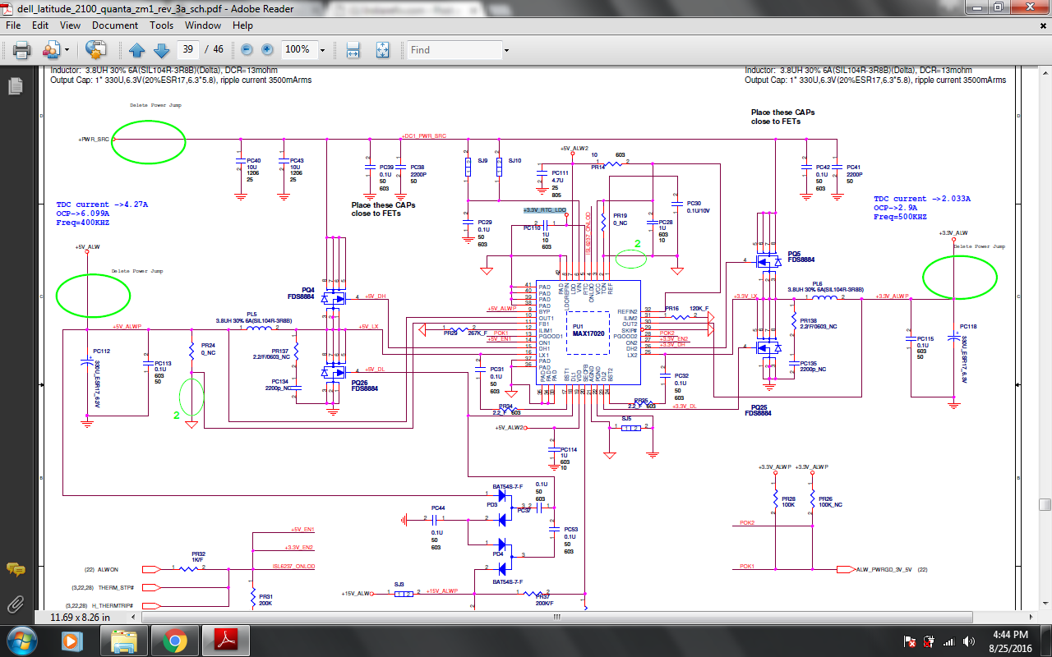
Task: Open the collaborate / share review icon
Action: click(51, 50)
